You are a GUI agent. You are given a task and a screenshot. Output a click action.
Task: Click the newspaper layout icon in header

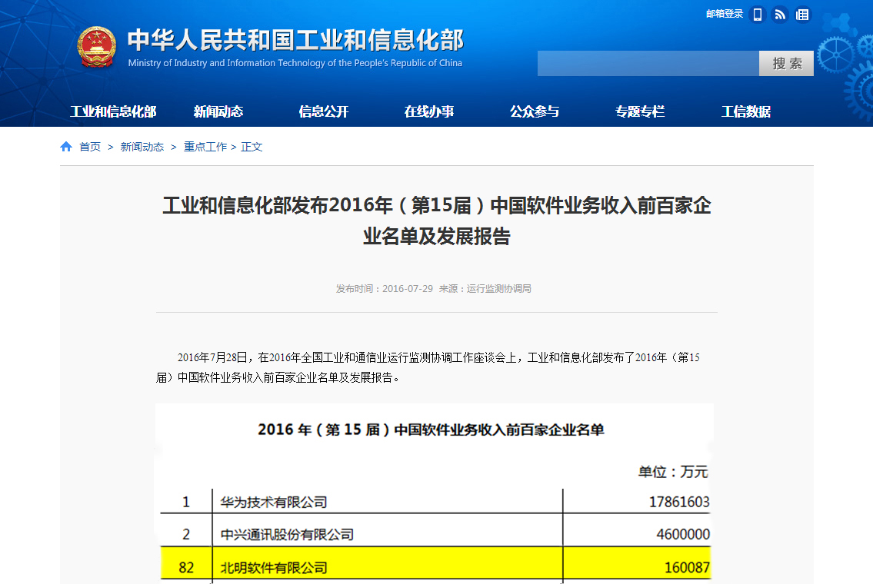(802, 15)
